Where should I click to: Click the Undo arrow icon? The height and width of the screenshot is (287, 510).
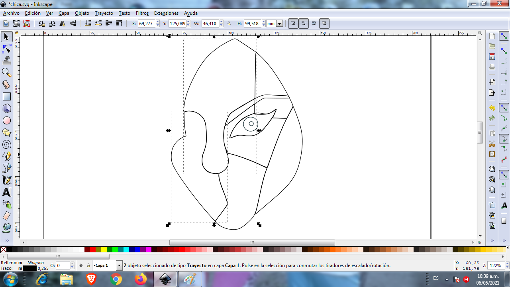pyautogui.click(x=492, y=108)
